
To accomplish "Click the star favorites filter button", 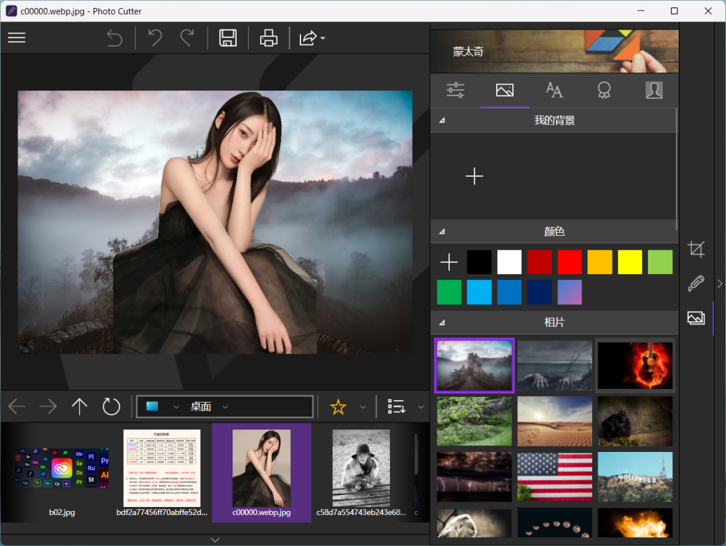I will click(339, 406).
